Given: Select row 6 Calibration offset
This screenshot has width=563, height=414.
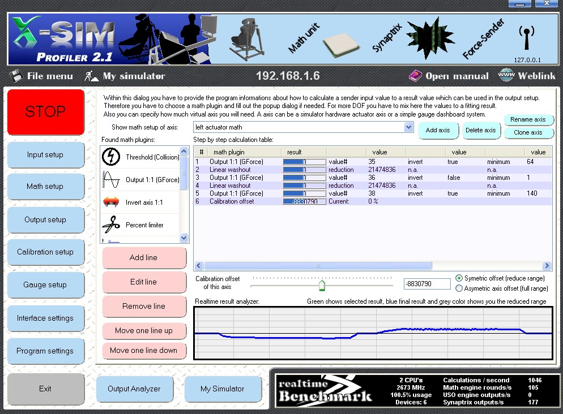Looking at the screenshot, I should click(x=373, y=201).
